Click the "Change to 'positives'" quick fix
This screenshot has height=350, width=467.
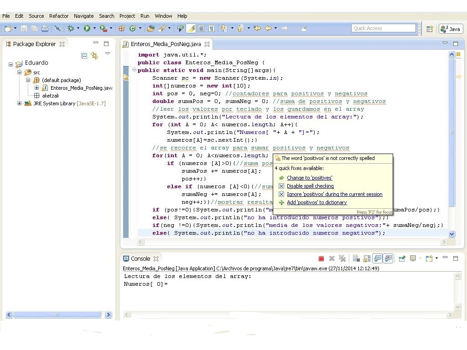(309, 178)
